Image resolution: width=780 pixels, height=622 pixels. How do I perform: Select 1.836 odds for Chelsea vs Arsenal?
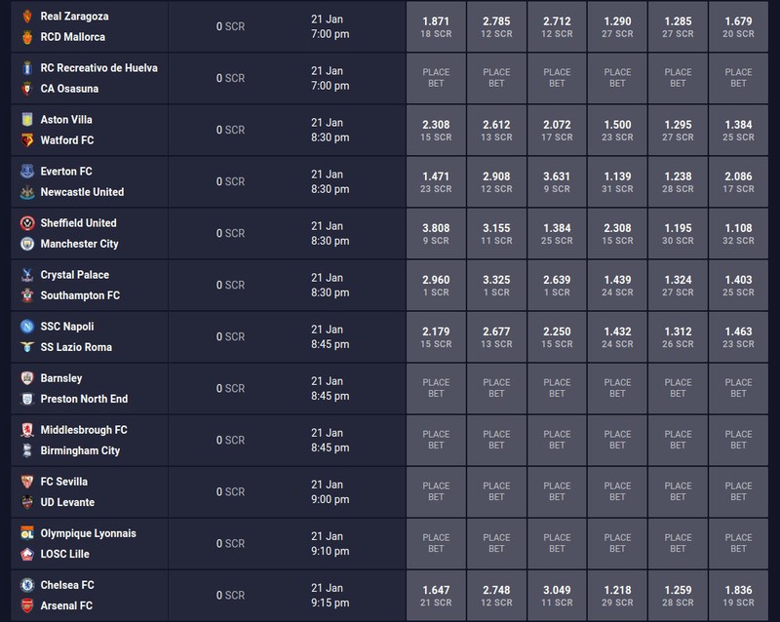pos(738,596)
